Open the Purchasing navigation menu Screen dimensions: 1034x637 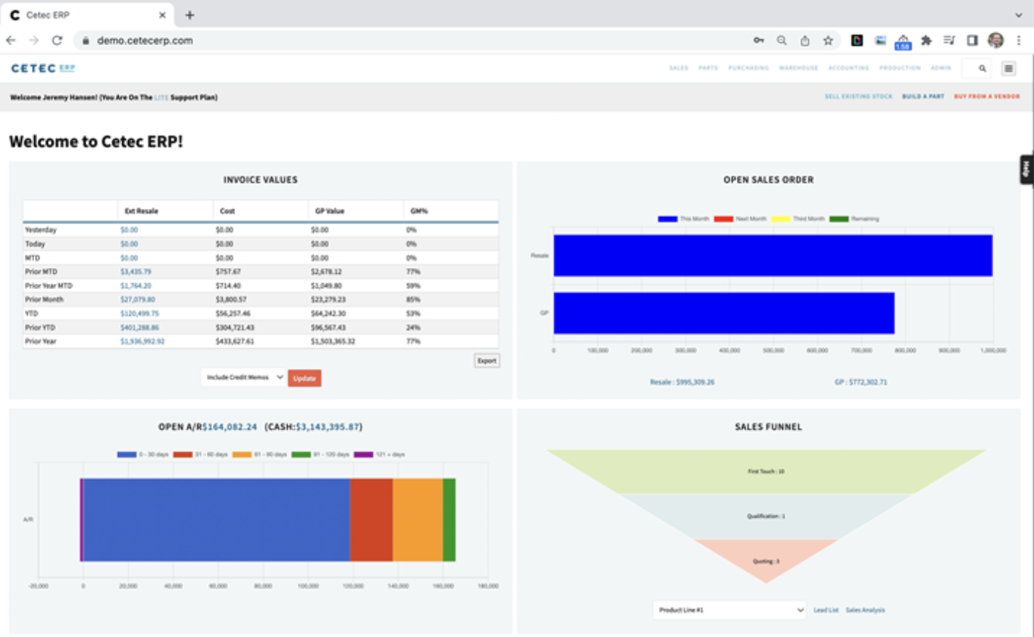[748, 68]
